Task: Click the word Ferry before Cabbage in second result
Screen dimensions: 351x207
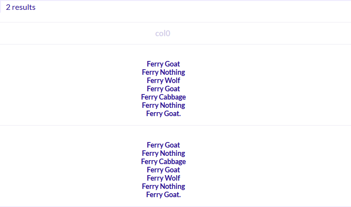Action: 149,162
